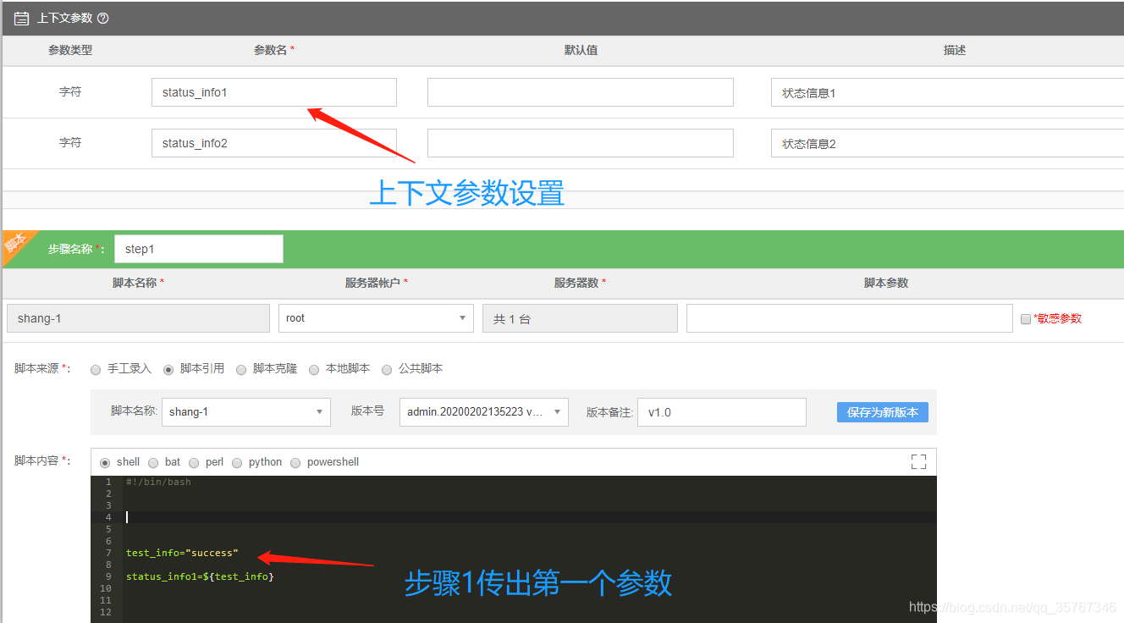
Task: Select 本地脚本 script source
Action: [314, 369]
